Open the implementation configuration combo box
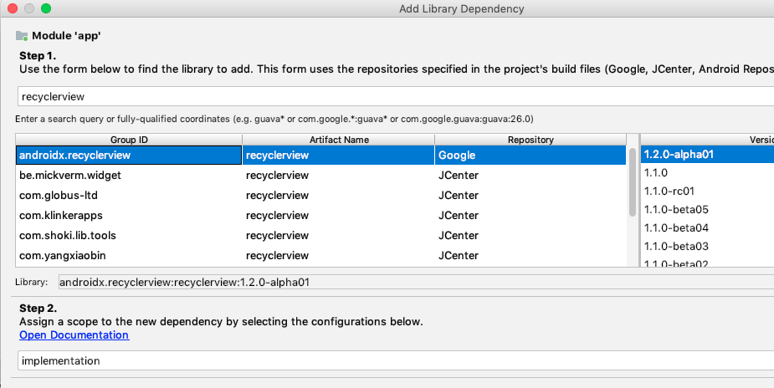 point(396,360)
